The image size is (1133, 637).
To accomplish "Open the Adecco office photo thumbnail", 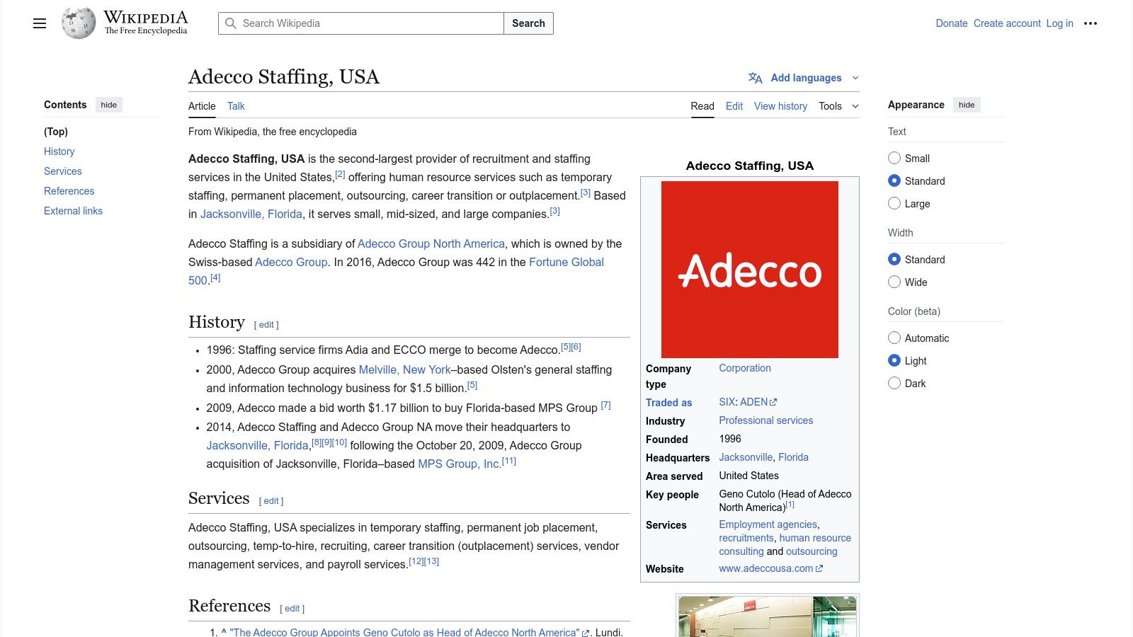I will tap(768, 616).
